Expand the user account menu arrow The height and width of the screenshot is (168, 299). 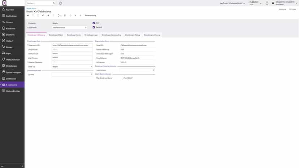(x=297, y=3)
